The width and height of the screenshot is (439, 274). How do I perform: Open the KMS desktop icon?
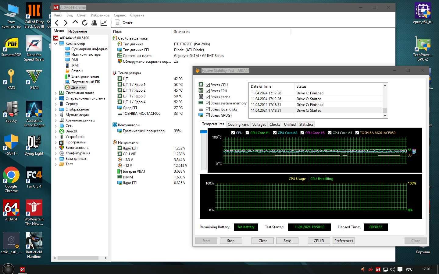tap(11, 79)
